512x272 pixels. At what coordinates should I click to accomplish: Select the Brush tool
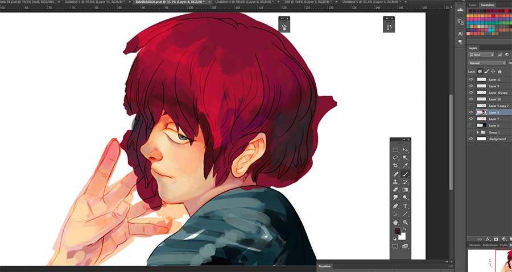tap(406, 174)
